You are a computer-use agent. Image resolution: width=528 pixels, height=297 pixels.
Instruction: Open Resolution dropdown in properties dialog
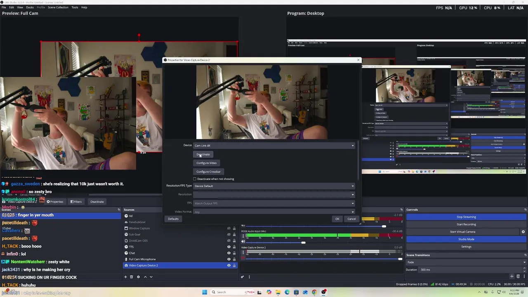274,194
